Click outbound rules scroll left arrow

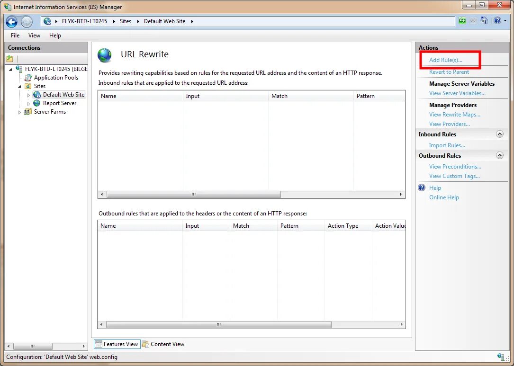[x=102, y=325]
